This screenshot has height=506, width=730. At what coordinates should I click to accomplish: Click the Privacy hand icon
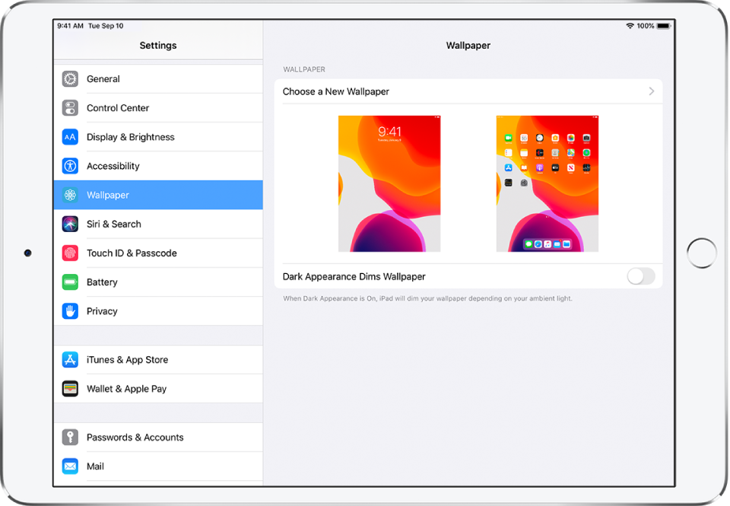coord(70,310)
